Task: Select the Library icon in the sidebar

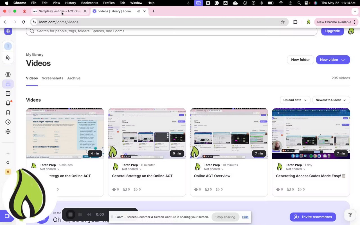Action: (x=8, y=84)
